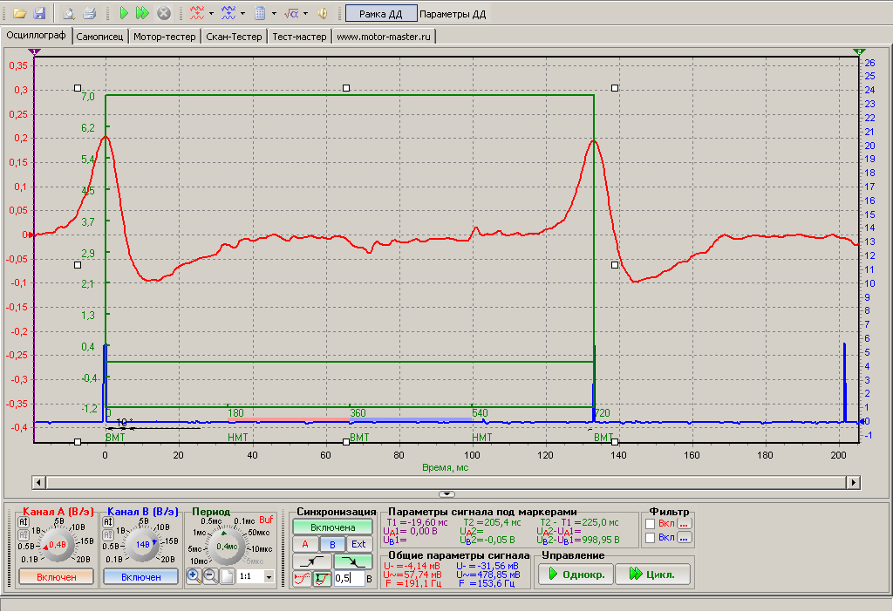Toggle the Канал A Включен button
The width and height of the screenshot is (893, 612).
click(x=56, y=576)
